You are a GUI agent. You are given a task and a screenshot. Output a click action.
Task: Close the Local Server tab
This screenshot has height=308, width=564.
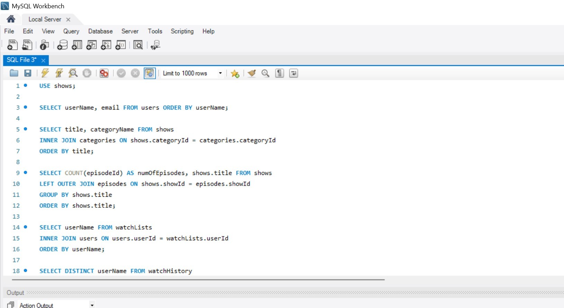point(68,20)
